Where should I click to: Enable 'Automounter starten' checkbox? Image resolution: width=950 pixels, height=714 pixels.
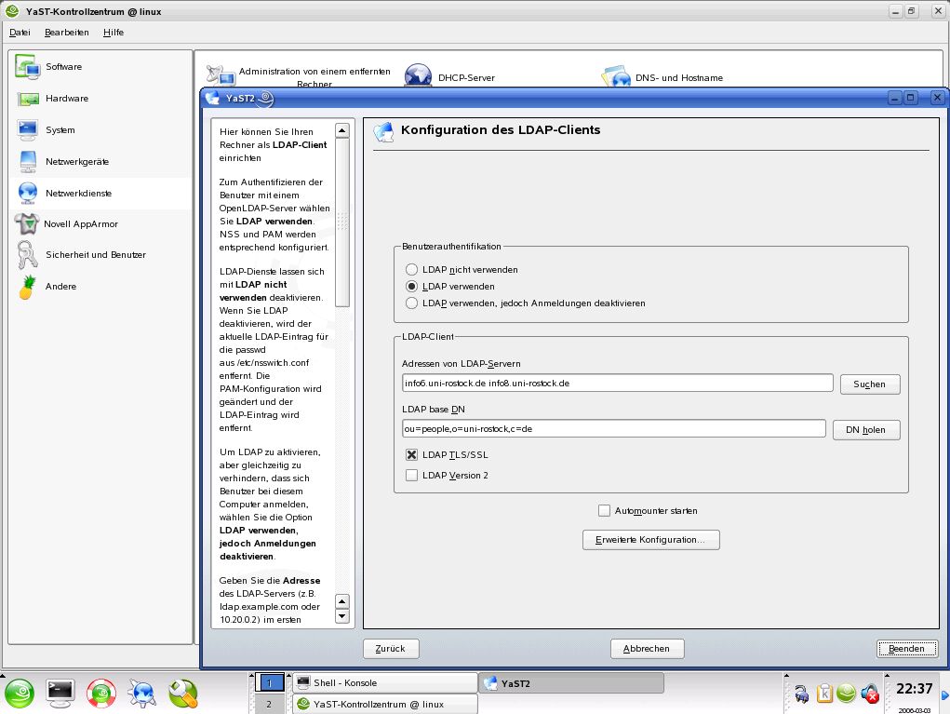pyautogui.click(x=604, y=510)
